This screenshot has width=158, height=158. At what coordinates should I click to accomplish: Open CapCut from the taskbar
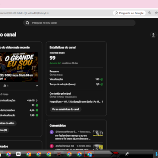(19, 154)
